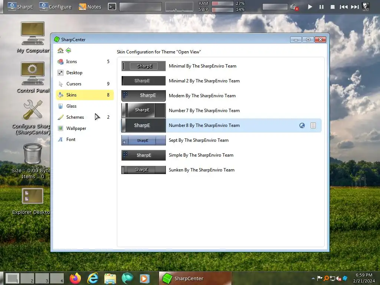Click the Font letter A icon
This screenshot has width=380, height=285.
60,140
